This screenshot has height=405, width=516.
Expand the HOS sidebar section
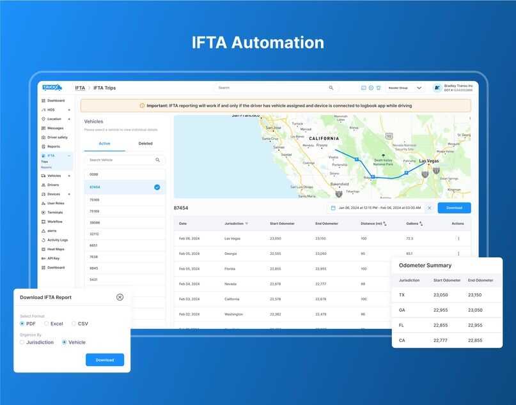pyautogui.click(x=69, y=110)
